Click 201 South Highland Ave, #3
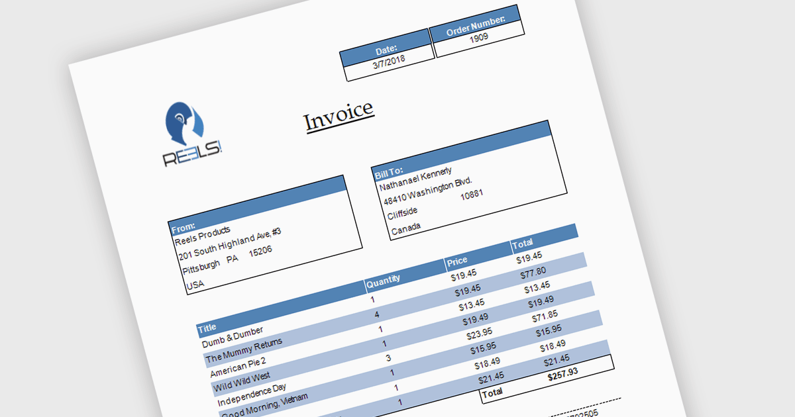The image size is (795, 417). (x=229, y=244)
